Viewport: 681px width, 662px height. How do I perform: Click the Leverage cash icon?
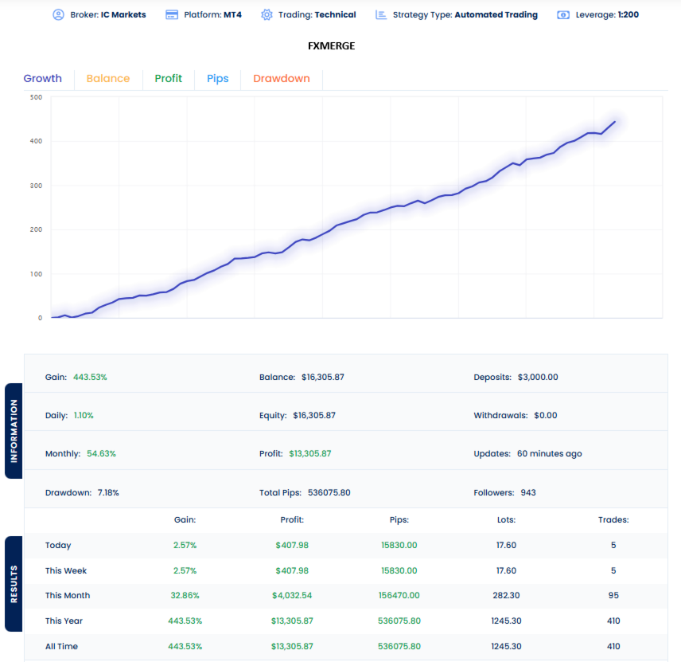[563, 14]
